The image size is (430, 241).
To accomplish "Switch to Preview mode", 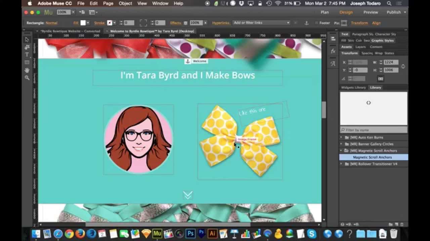I will click(x=371, y=12).
